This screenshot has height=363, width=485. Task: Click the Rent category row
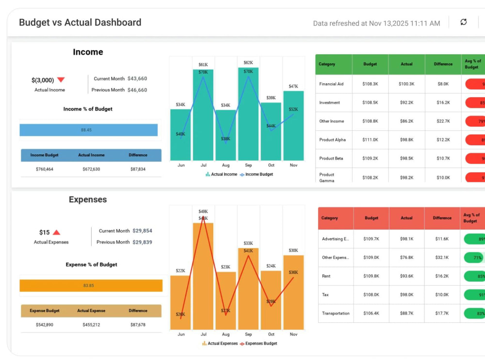[402, 276]
